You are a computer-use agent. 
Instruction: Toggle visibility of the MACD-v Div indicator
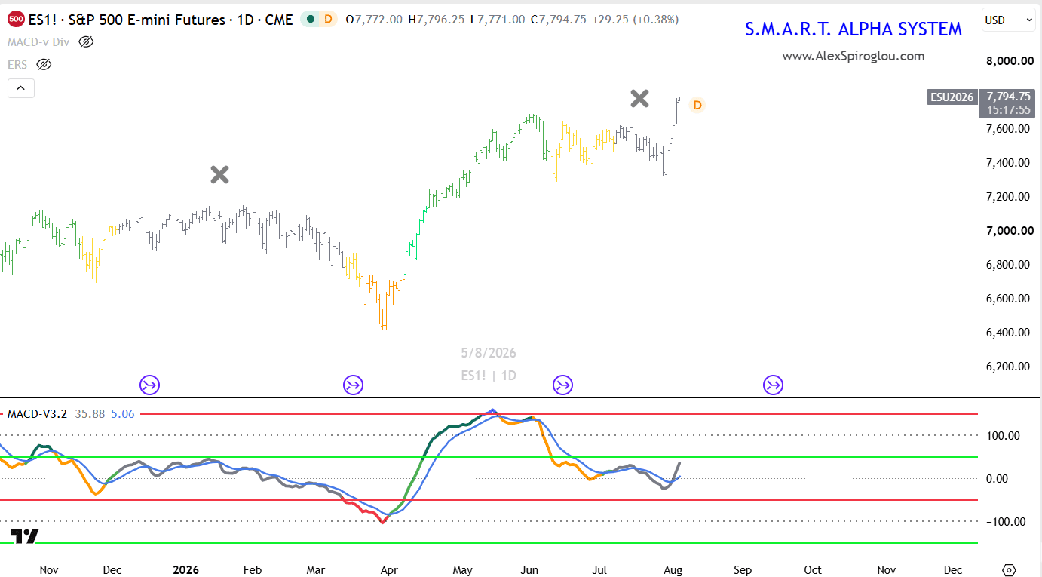[x=86, y=41]
